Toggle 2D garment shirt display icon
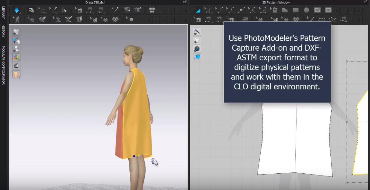 click(197, 40)
